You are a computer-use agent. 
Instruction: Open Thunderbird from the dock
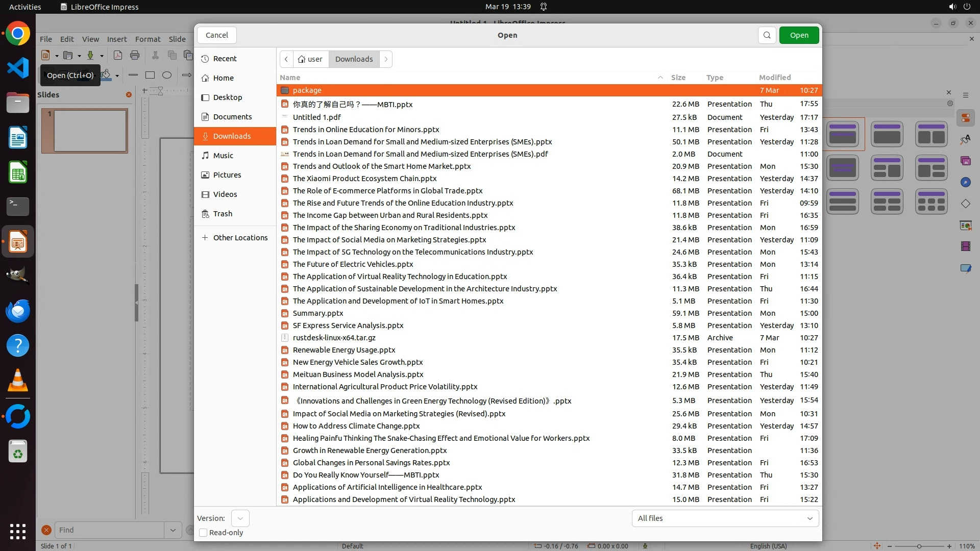coord(18,311)
